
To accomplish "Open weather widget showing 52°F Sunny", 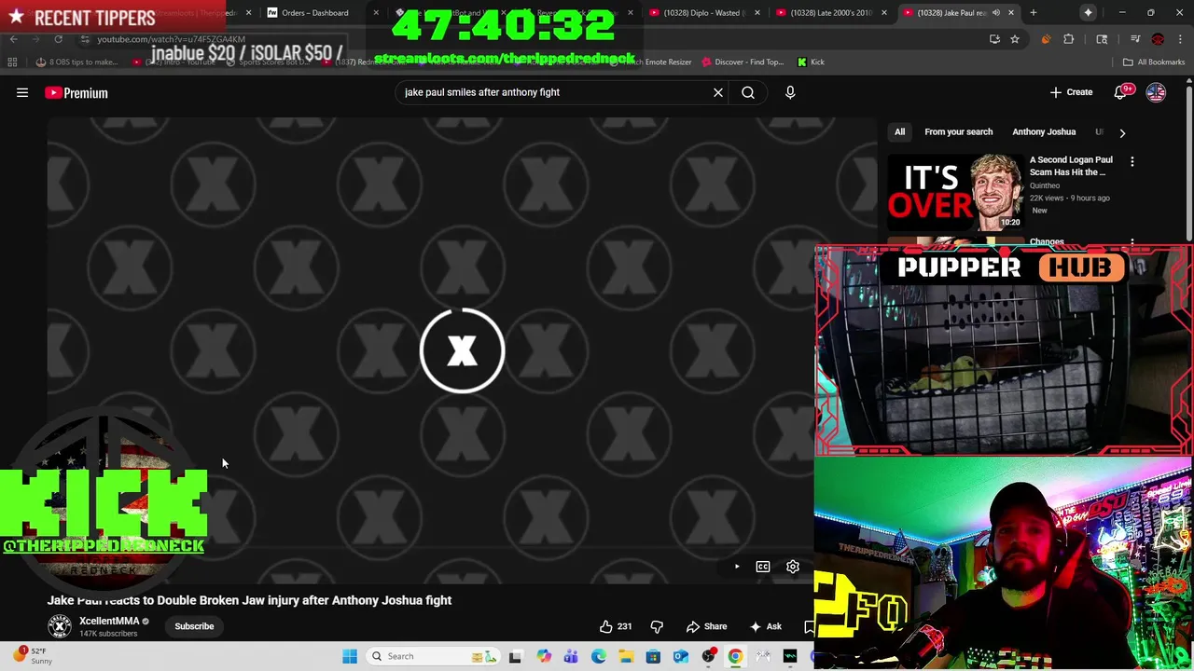I will (34, 656).
